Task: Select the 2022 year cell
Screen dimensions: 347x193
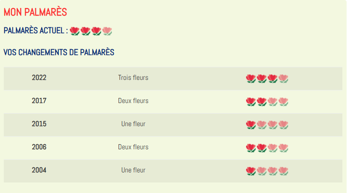Action: [39, 78]
